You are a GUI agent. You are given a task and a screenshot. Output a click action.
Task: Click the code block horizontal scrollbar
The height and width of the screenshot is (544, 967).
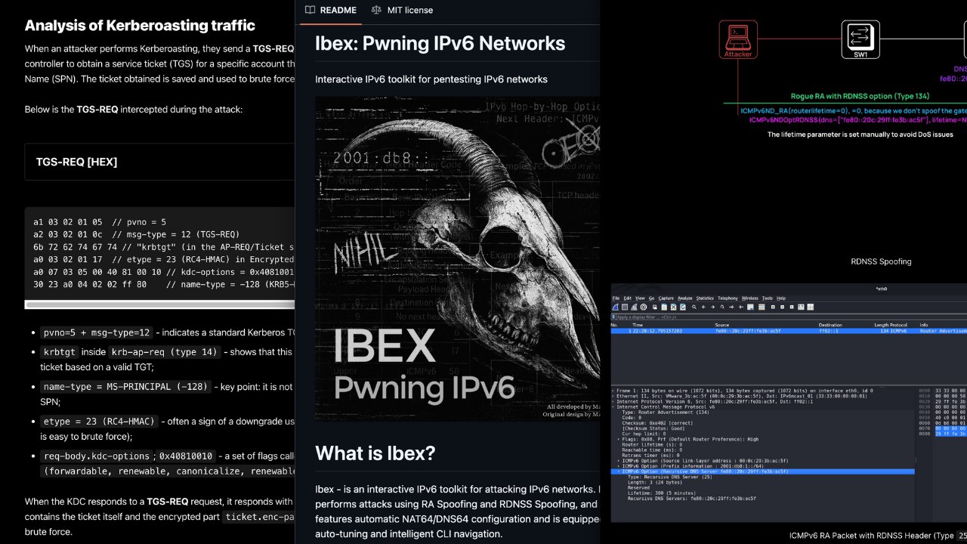(x=160, y=304)
